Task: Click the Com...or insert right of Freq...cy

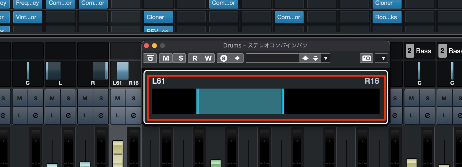Action: tap(60, 3)
